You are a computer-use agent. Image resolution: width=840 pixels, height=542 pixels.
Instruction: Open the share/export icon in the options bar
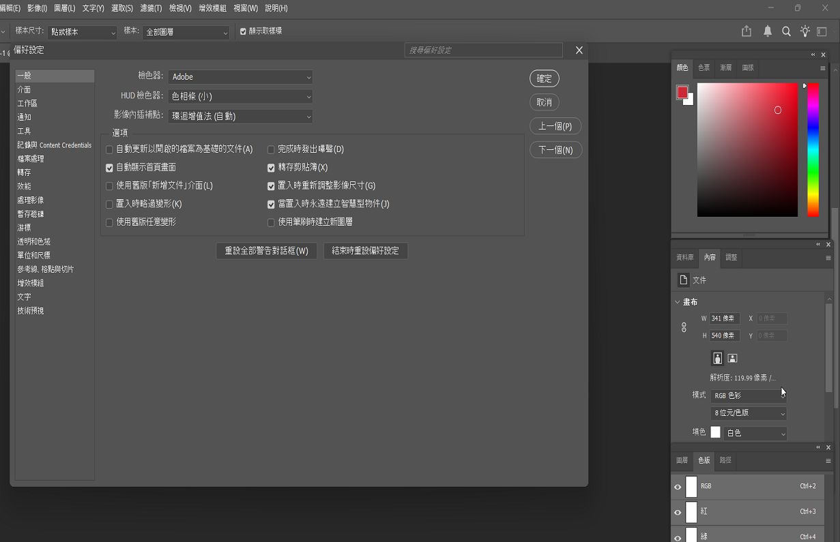coord(746,31)
